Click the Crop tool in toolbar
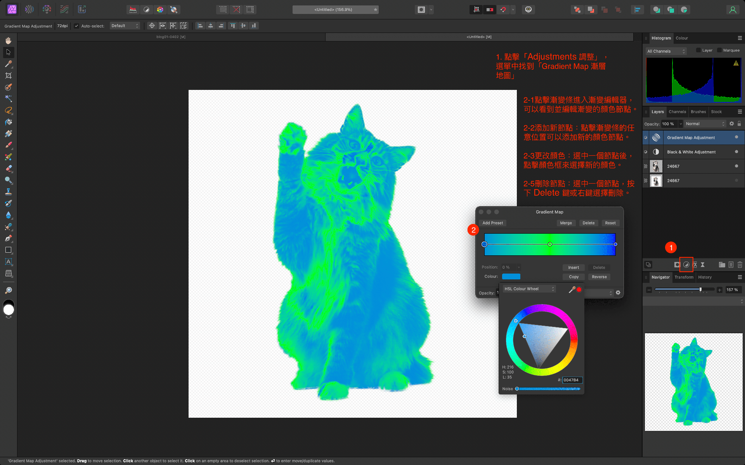This screenshot has width=745, height=465. tap(8, 76)
